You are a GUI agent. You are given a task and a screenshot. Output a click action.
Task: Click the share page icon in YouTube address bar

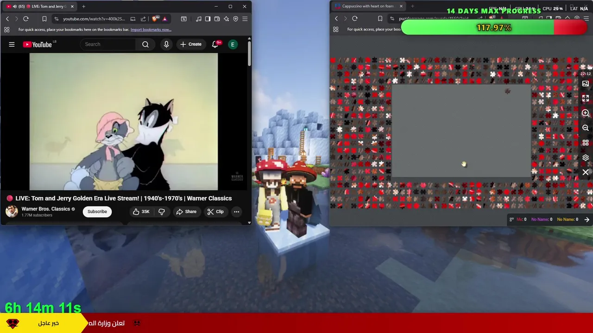tap(143, 18)
